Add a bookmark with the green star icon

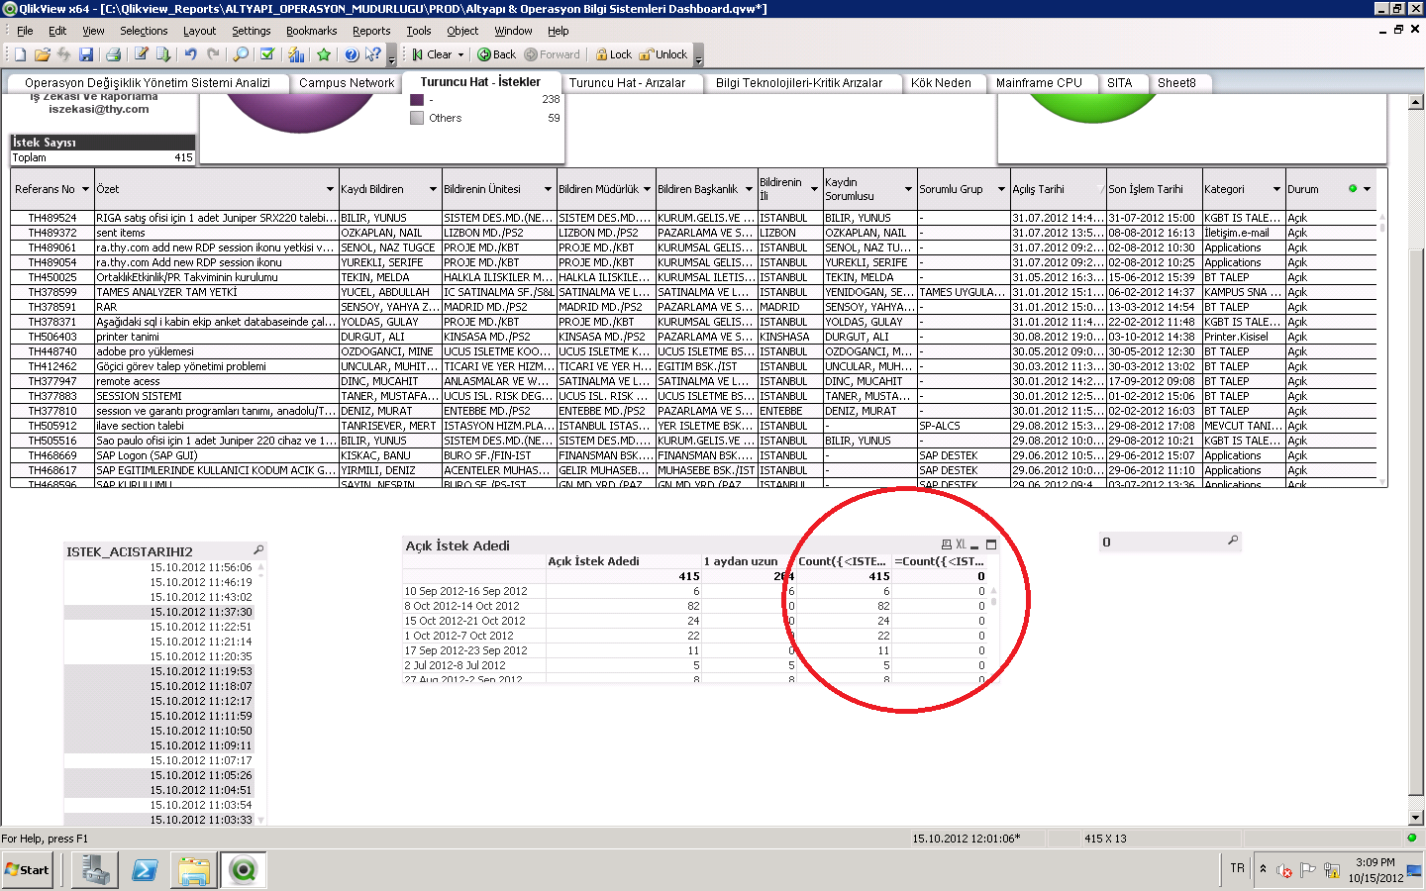coord(324,54)
